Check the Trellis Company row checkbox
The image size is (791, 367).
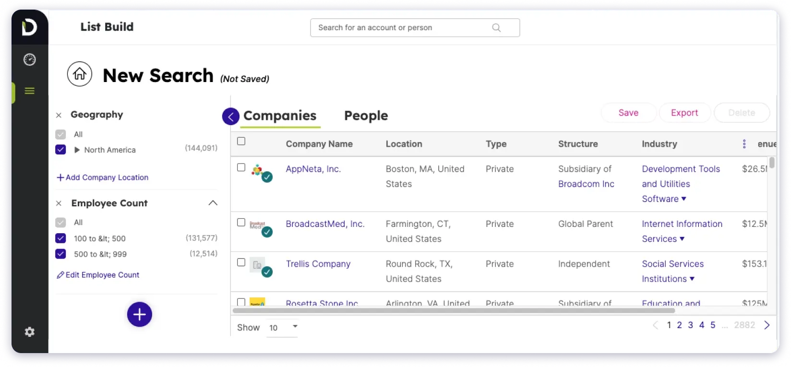(241, 262)
